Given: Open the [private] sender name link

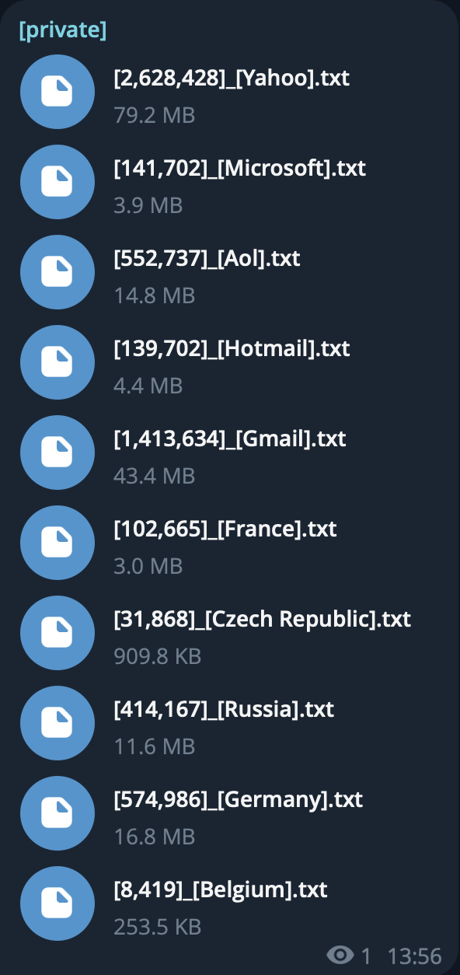Looking at the screenshot, I should pyautogui.click(x=63, y=30).
